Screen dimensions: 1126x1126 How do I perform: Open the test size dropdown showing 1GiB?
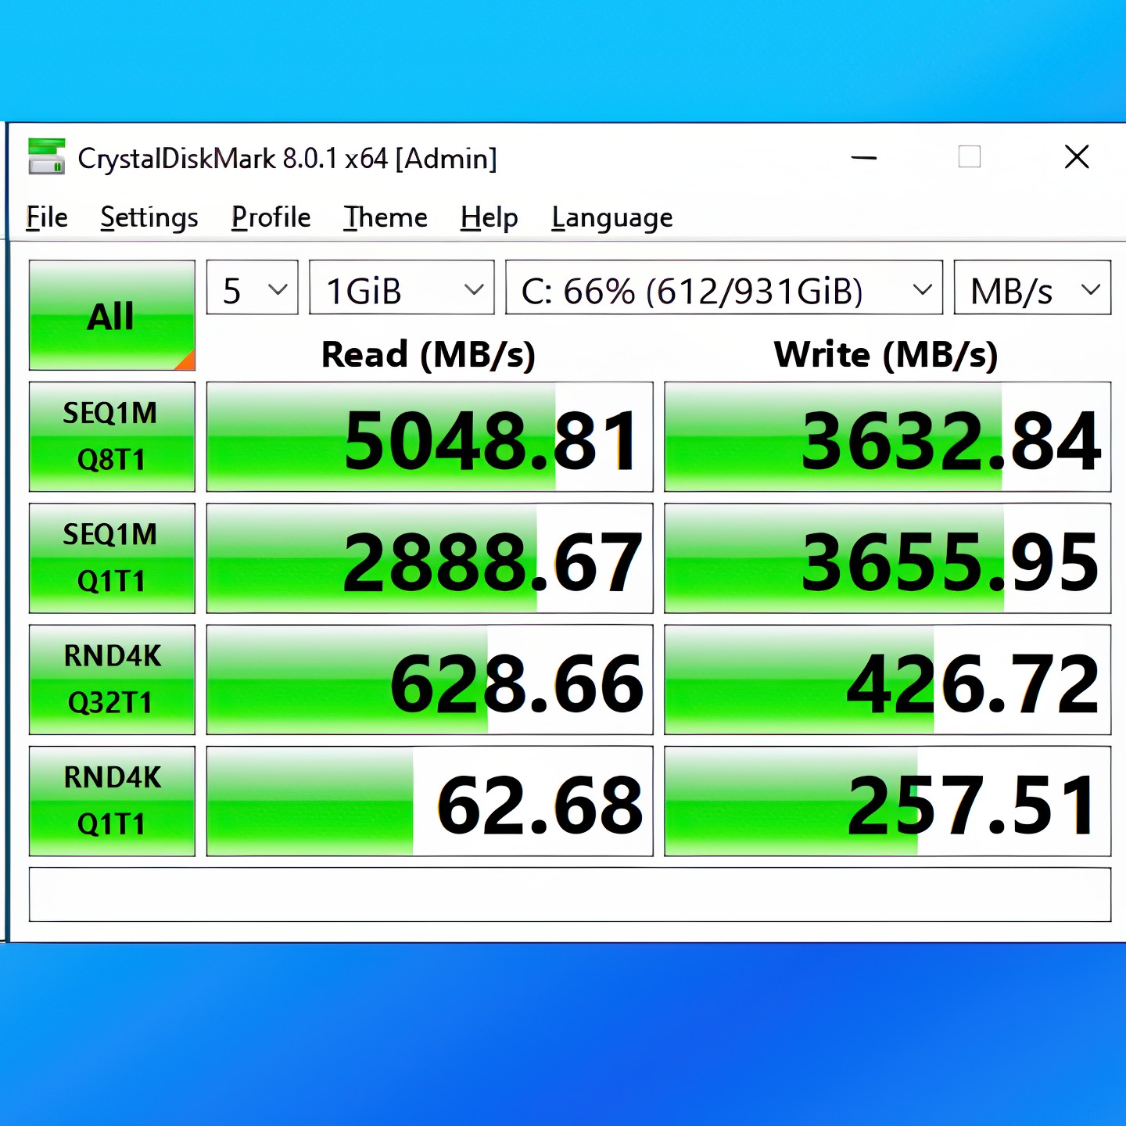tap(402, 288)
